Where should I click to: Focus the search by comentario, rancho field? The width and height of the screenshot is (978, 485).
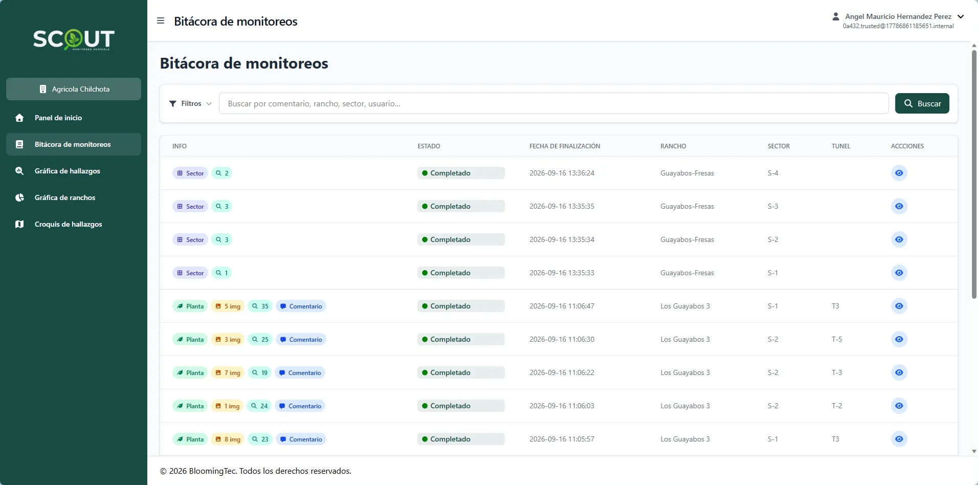coord(553,103)
